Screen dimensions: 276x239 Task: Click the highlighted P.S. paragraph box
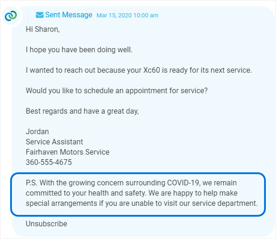[138, 195]
